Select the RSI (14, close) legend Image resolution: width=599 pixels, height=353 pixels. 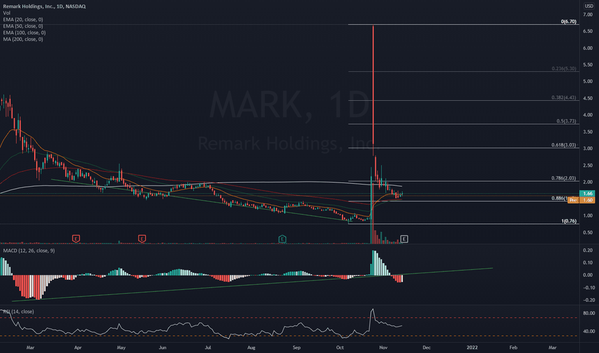[x=19, y=311]
